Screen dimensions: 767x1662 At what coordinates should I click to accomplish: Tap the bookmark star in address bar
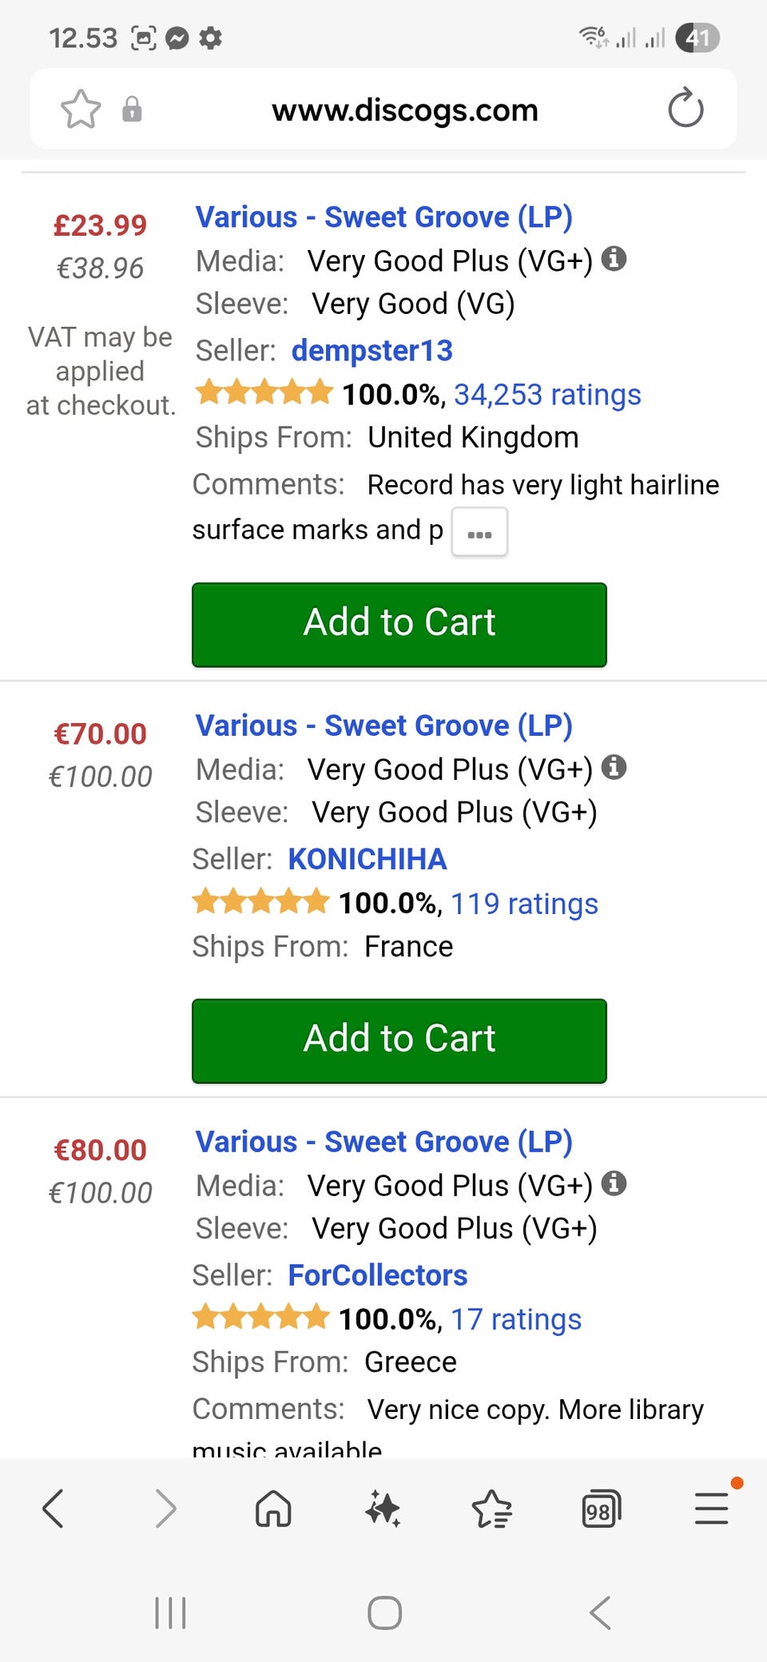pos(81,109)
